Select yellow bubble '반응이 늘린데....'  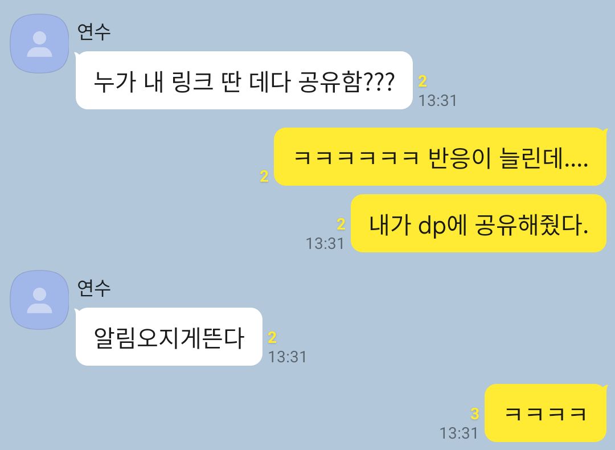pos(440,157)
